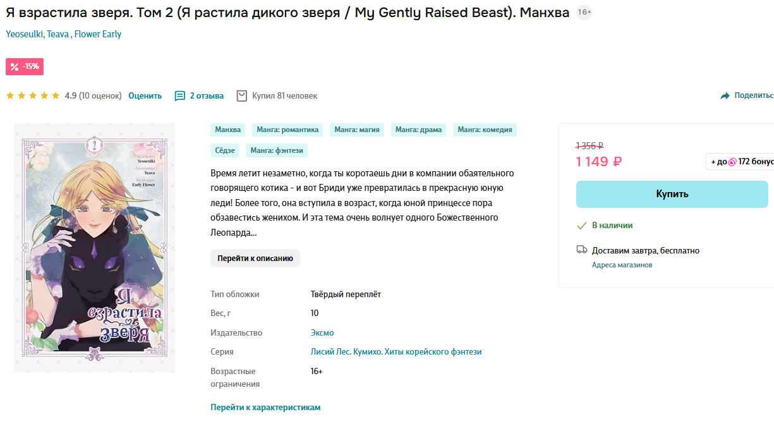Open the 2 отзыва reviews link
The height and width of the screenshot is (438, 774).
[x=207, y=96]
